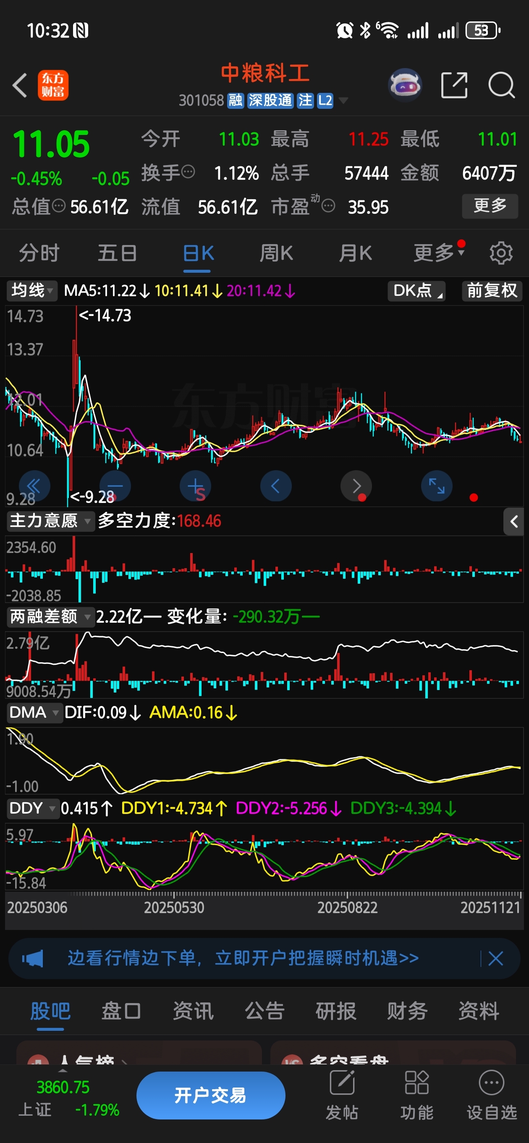Tap the double-left fast rewind chart button
The height and width of the screenshot is (1143, 529).
pyautogui.click(x=34, y=486)
